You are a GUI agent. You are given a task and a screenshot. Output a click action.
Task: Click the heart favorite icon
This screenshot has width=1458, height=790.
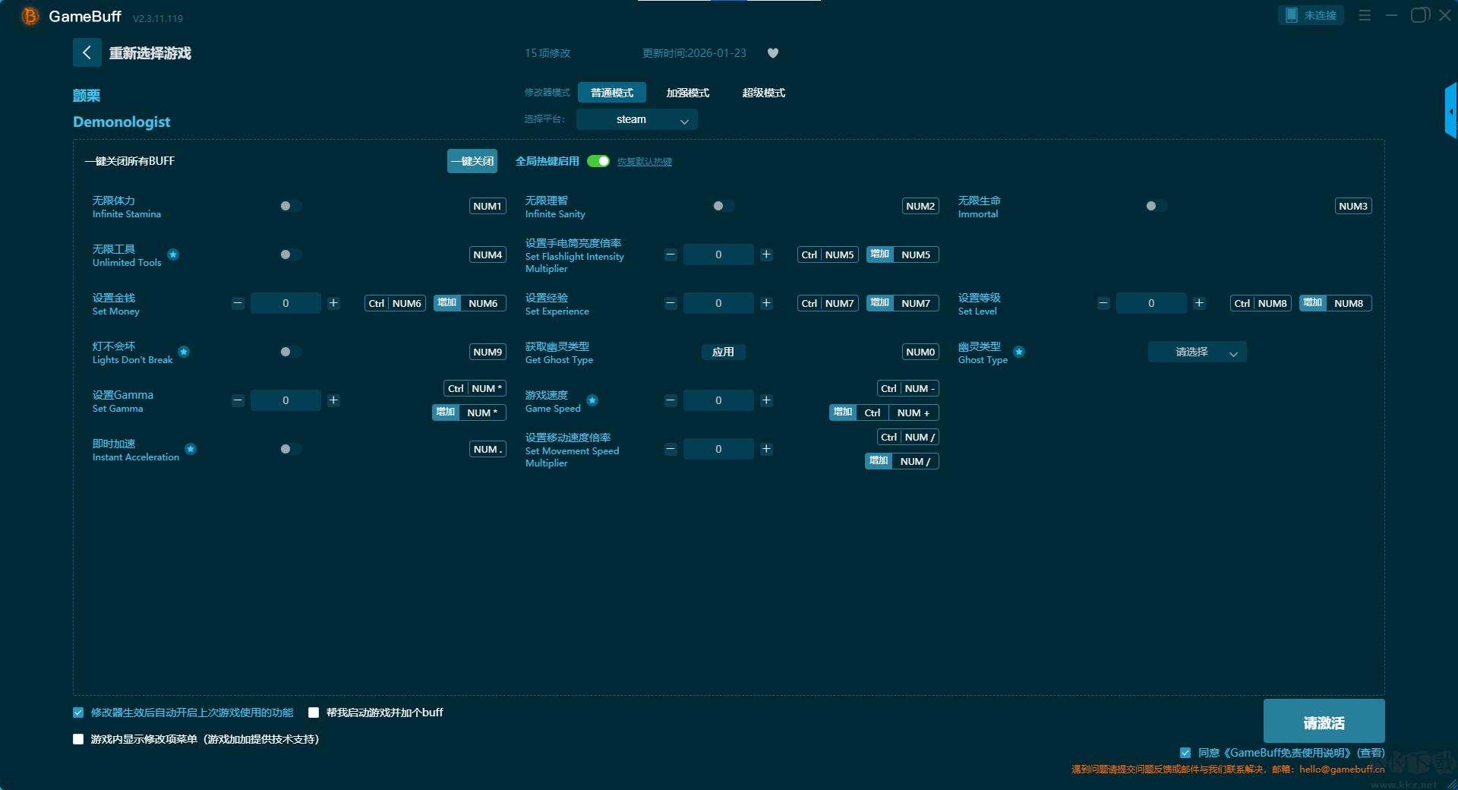[x=773, y=53]
